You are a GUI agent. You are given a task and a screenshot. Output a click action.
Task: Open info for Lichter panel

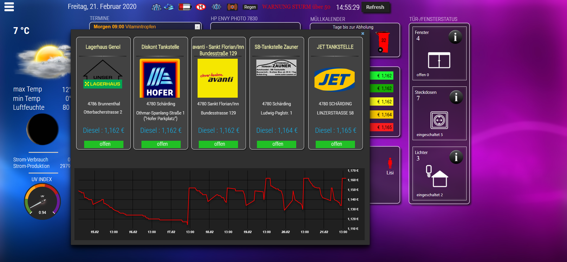(x=456, y=157)
